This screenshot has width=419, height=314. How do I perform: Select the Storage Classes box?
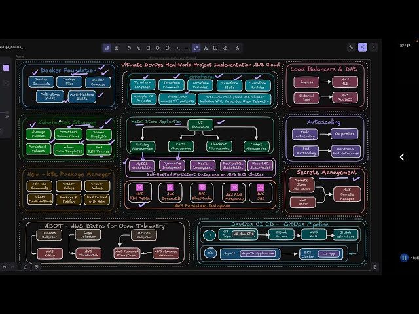tap(39, 134)
